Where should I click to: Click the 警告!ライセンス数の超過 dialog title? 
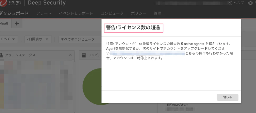(133, 28)
